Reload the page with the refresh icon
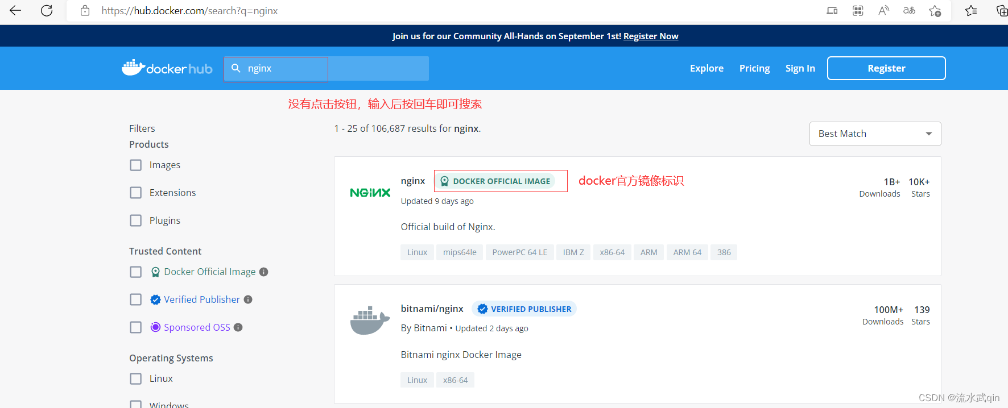The image size is (1008, 408). [47, 10]
